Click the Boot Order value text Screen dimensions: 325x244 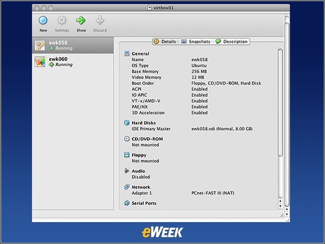tap(226, 83)
